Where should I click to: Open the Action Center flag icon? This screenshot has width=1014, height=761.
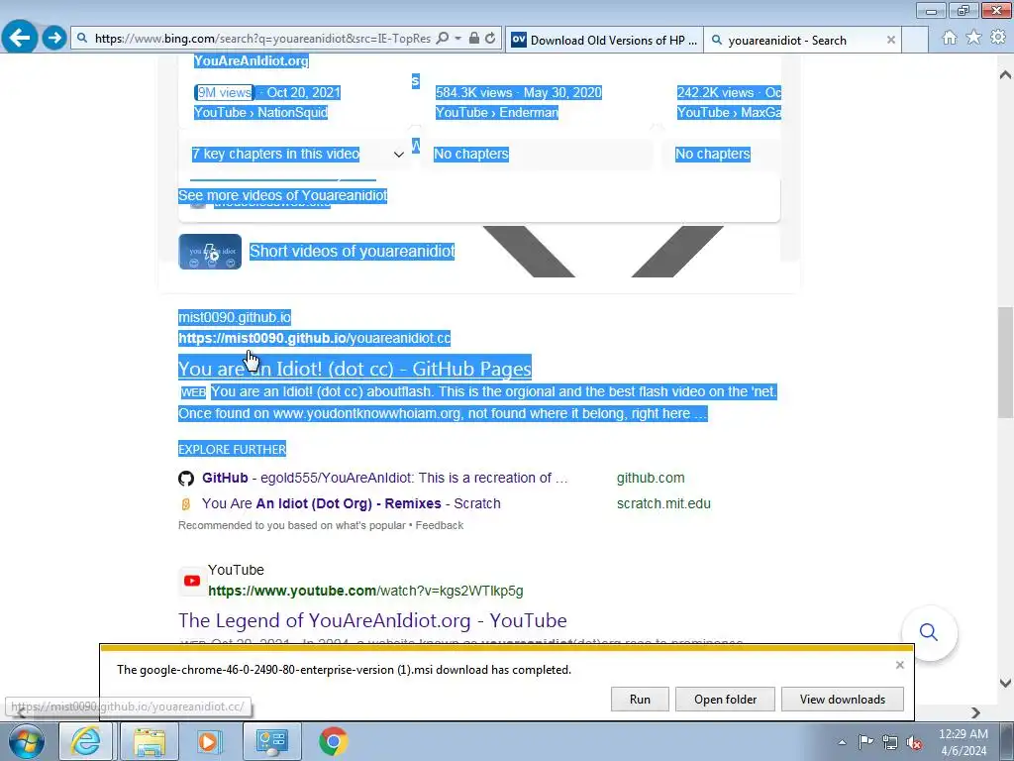(865, 742)
